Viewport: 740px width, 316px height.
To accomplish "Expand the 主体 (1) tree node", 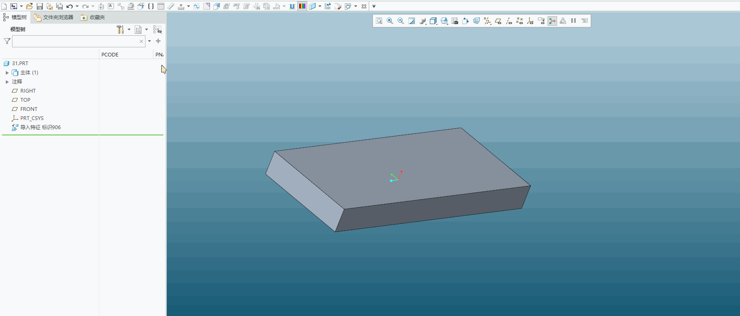I will coord(7,73).
